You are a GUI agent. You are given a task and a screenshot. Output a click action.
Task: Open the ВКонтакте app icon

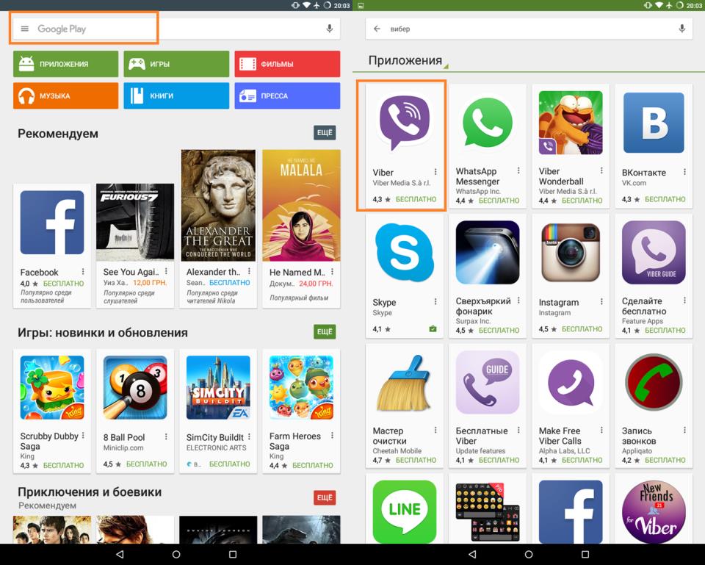(x=653, y=122)
